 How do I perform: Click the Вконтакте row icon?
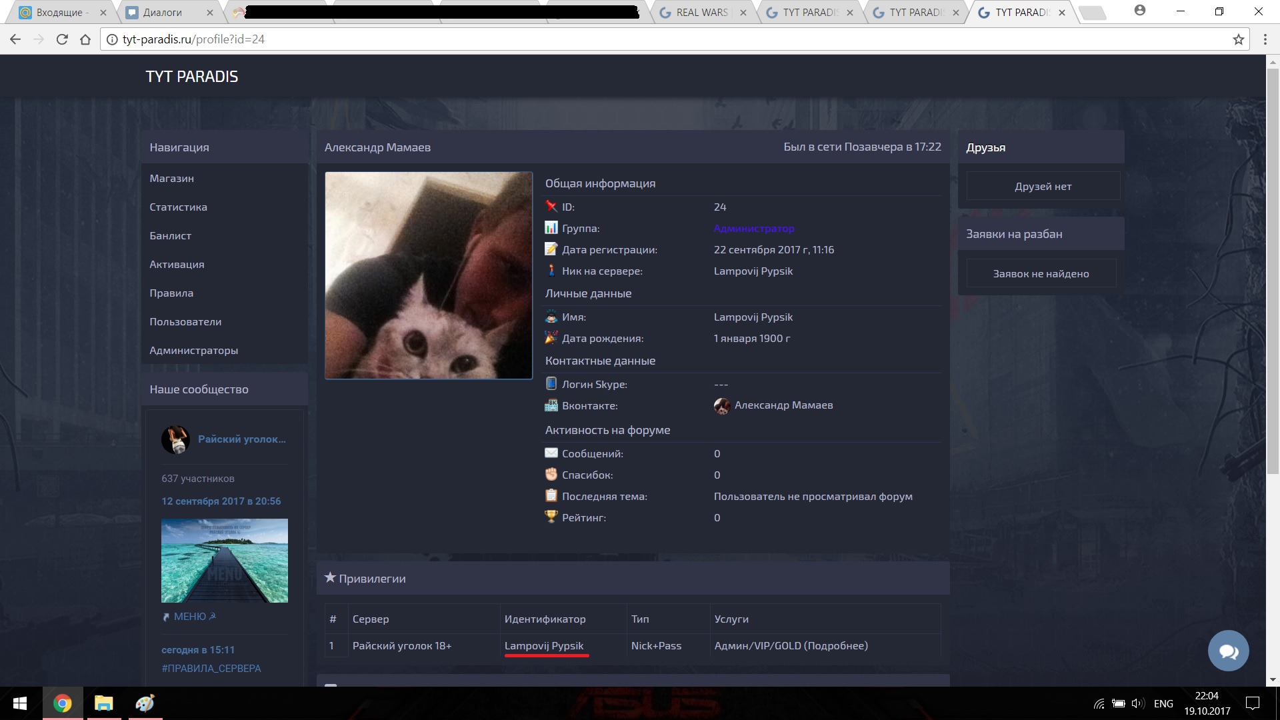(x=551, y=405)
